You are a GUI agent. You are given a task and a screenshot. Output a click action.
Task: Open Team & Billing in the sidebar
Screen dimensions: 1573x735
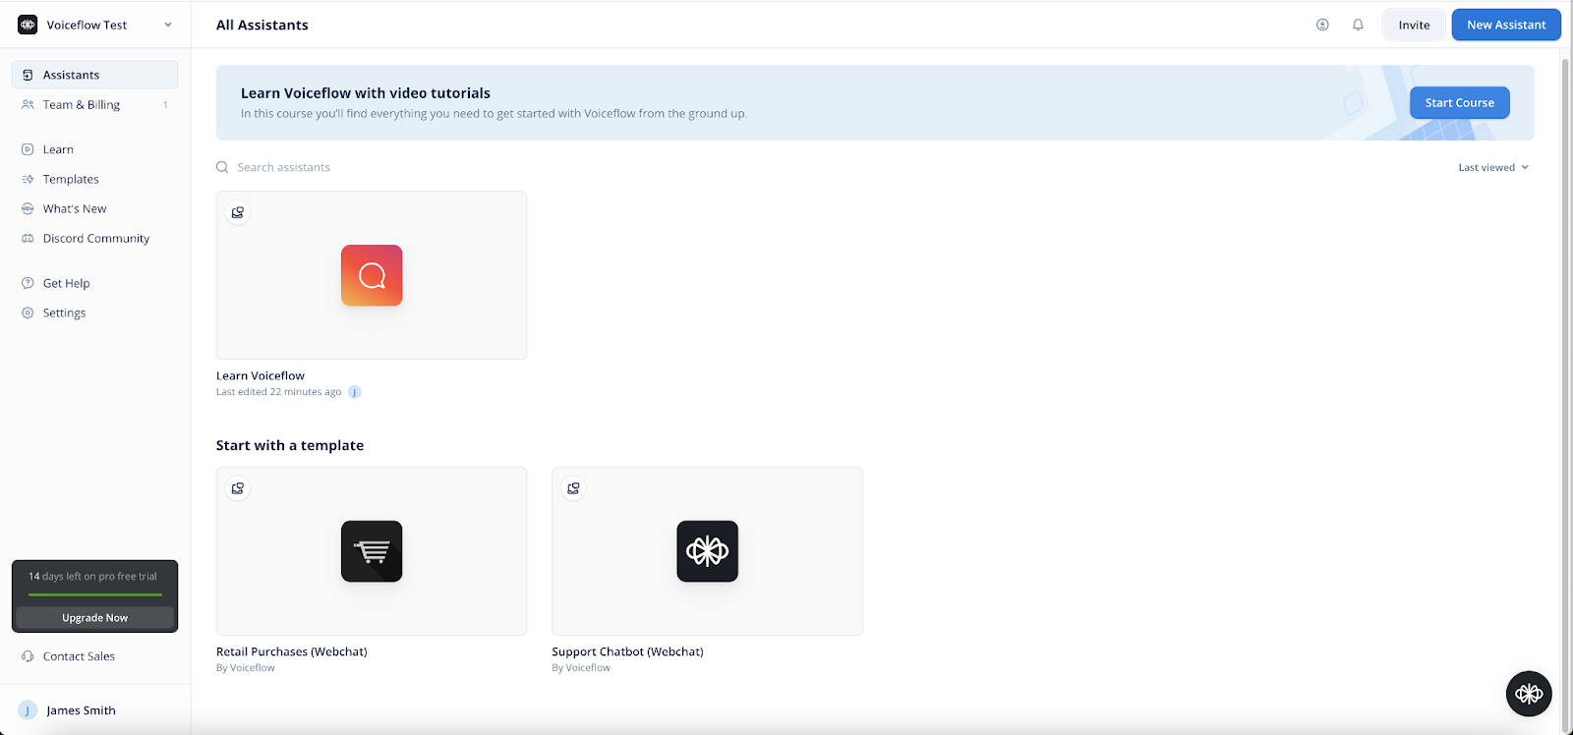coord(95,104)
